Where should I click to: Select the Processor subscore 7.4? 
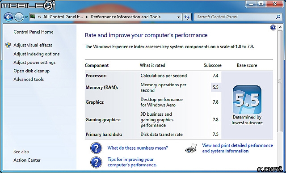tap(215, 76)
